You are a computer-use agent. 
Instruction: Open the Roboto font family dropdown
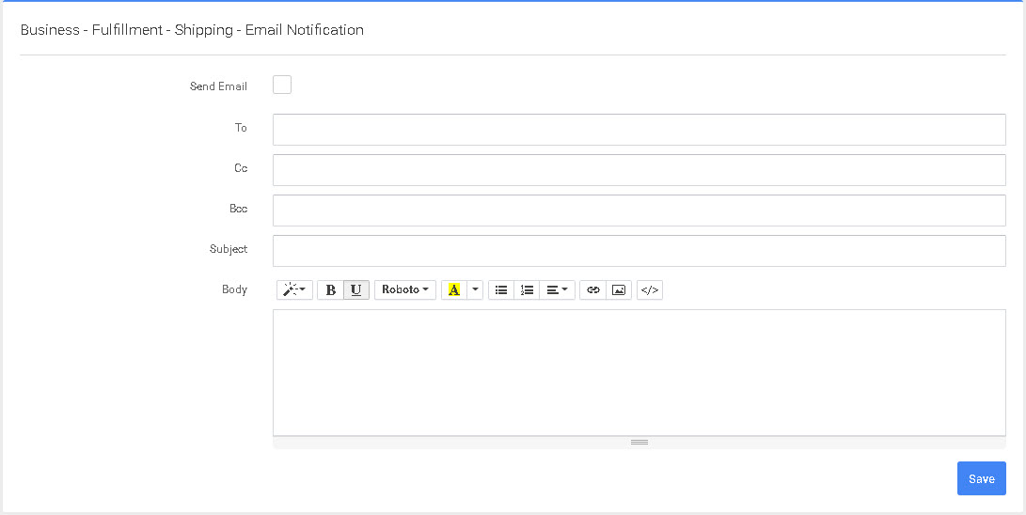tap(405, 289)
